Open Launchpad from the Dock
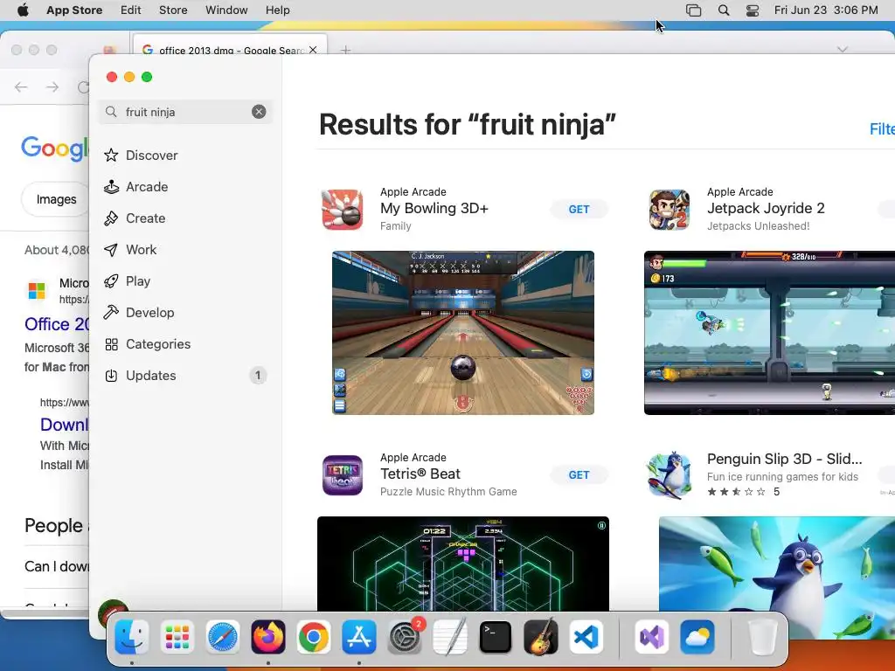The image size is (895, 671). coord(177,637)
